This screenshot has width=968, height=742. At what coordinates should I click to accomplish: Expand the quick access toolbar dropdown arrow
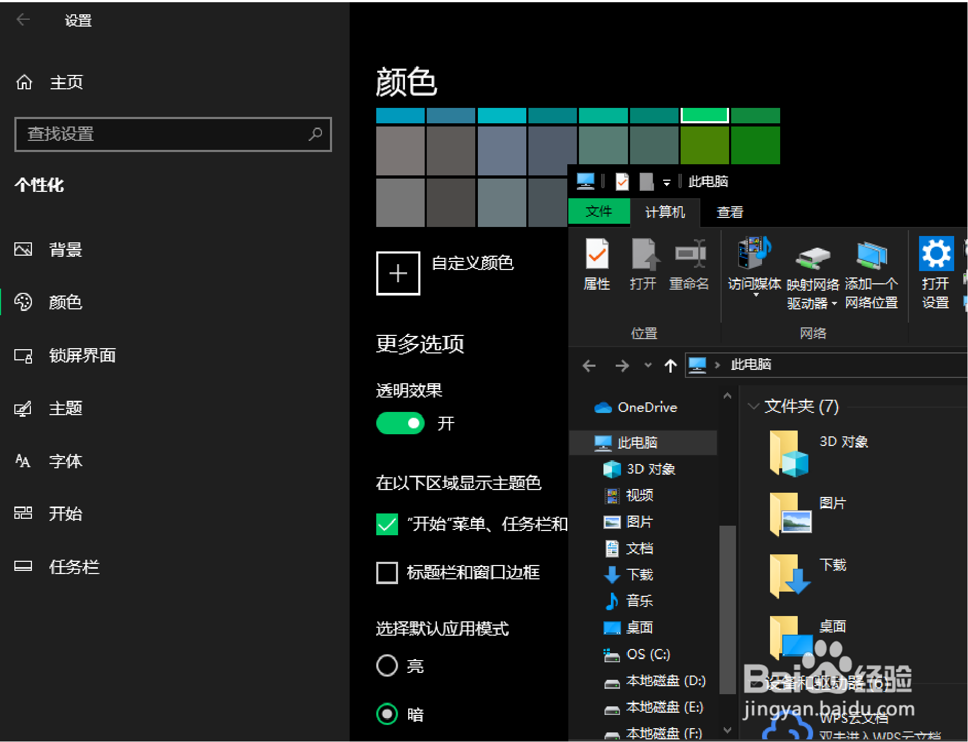[x=667, y=181]
